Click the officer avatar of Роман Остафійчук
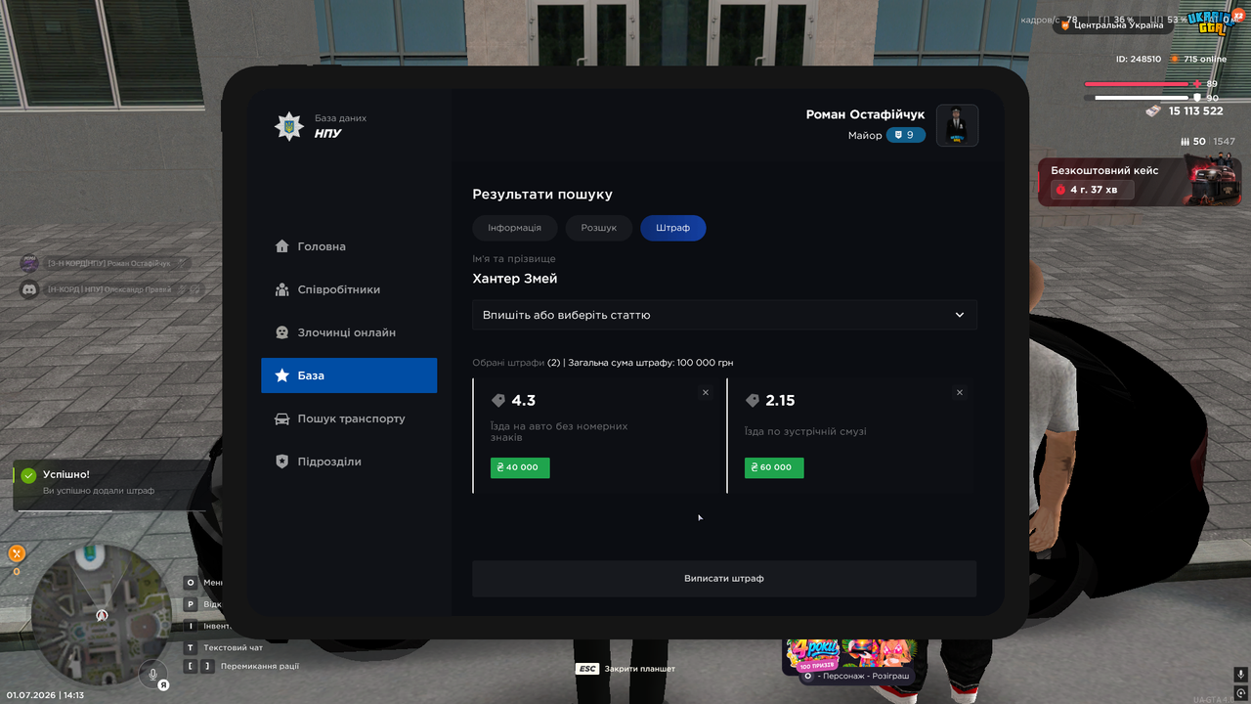This screenshot has height=704, width=1251. (x=958, y=125)
